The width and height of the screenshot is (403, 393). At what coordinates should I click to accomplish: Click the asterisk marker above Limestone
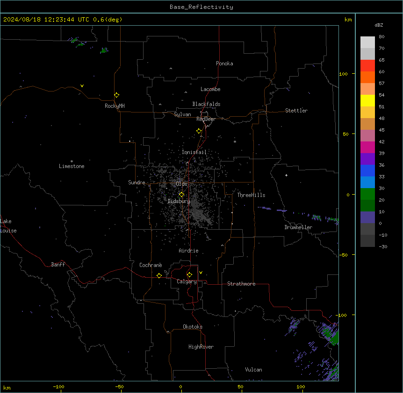tap(72, 161)
